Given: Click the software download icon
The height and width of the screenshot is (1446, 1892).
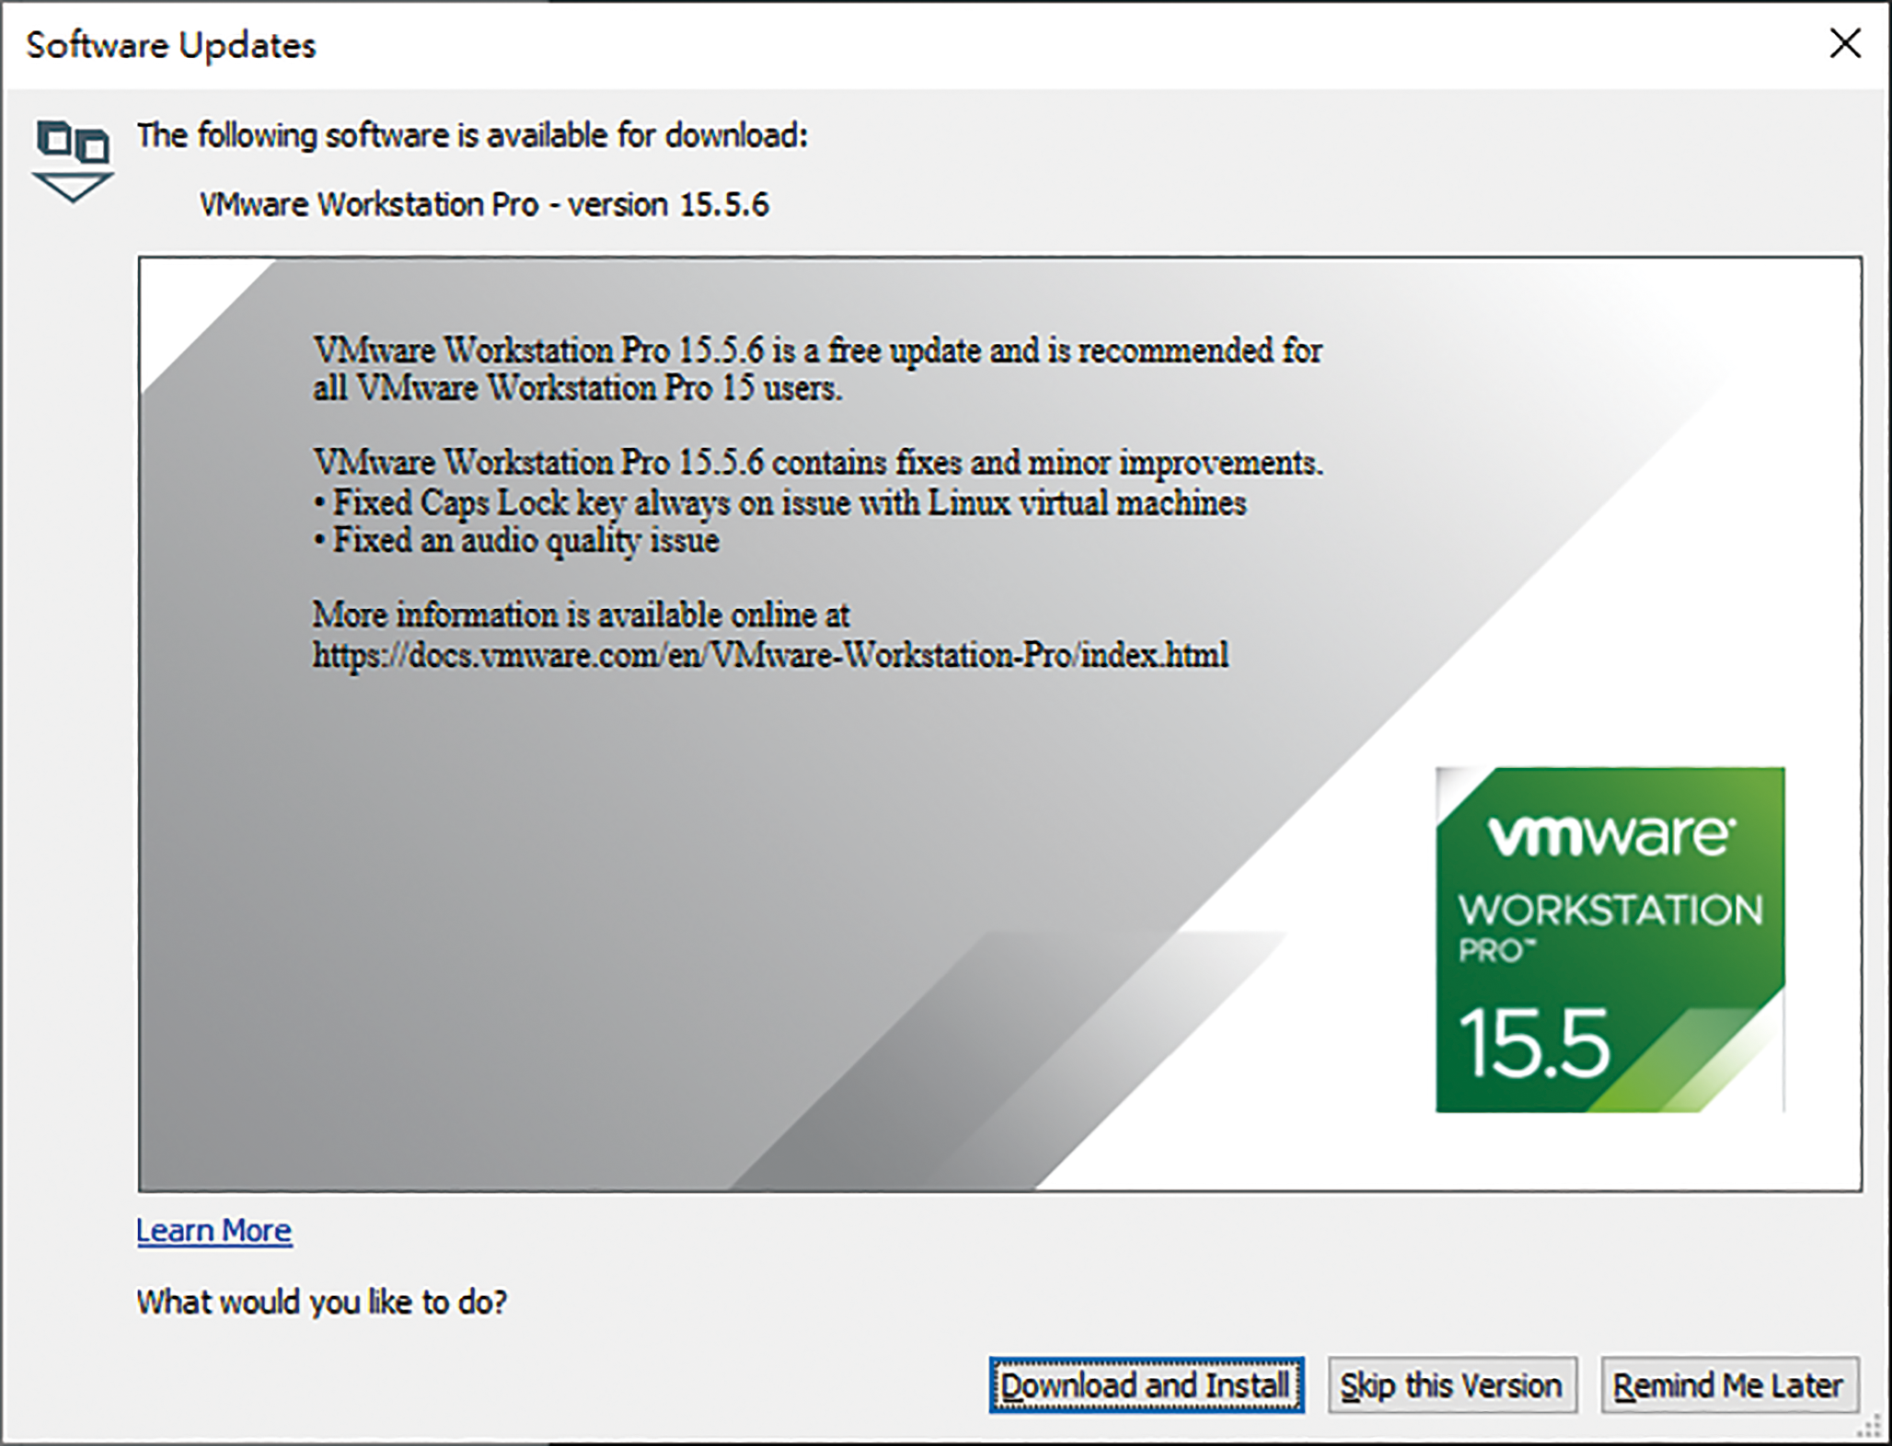Looking at the screenshot, I should click(72, 161).
